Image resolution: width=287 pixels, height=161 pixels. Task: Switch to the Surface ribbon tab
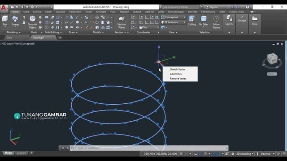[x=37, y=12]
